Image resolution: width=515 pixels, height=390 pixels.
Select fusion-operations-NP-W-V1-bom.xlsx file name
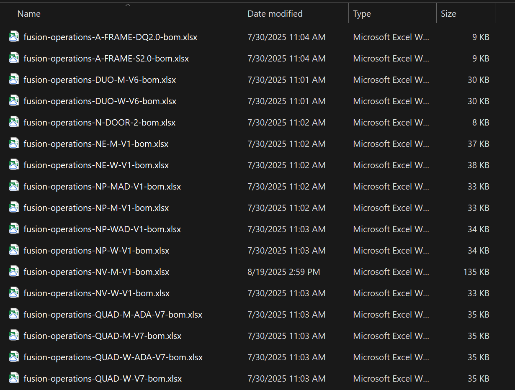(96, 250)
